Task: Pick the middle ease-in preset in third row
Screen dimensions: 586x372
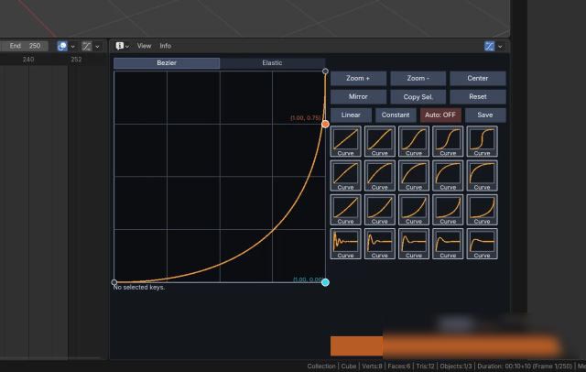Action: tap(414, 210)
